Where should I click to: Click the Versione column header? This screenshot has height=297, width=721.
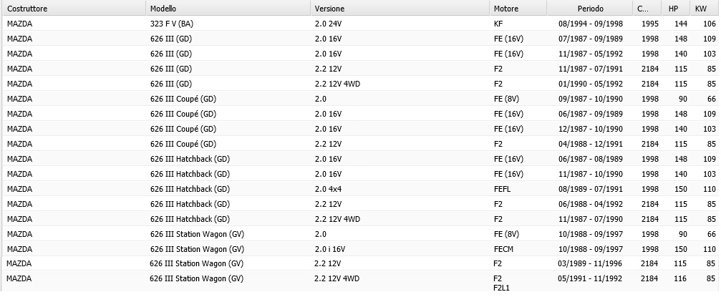[x=400, y=9]
